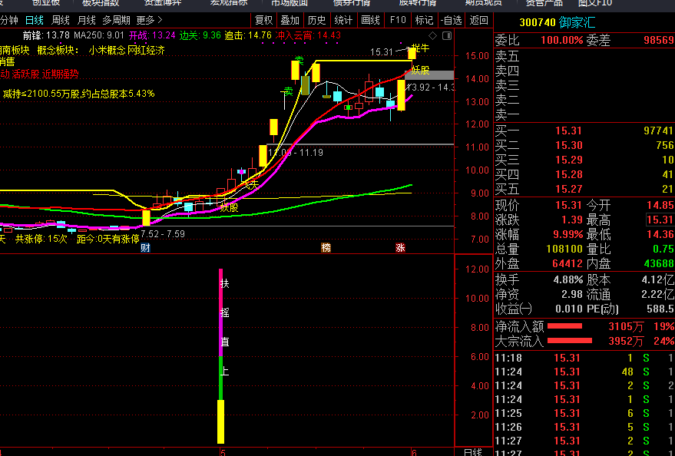
Task: Toggle 叠加 overlay comparison
Action: pyautogui.click(x=290, y=20)
